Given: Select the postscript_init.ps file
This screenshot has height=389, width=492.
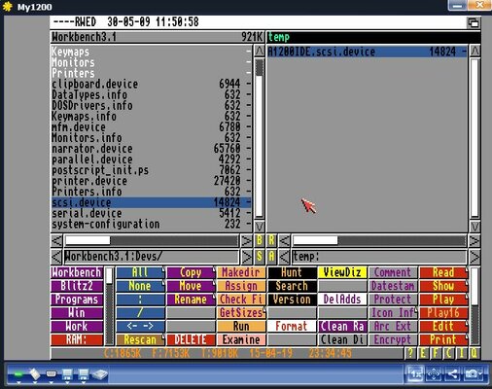Looking at the screenshot, I should point(152,170).
